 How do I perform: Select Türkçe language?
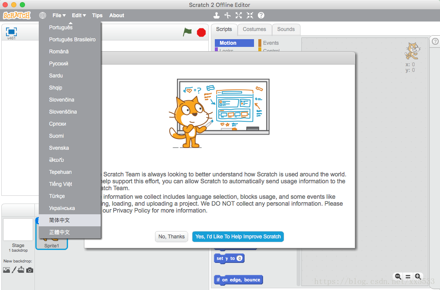point(70,196)
